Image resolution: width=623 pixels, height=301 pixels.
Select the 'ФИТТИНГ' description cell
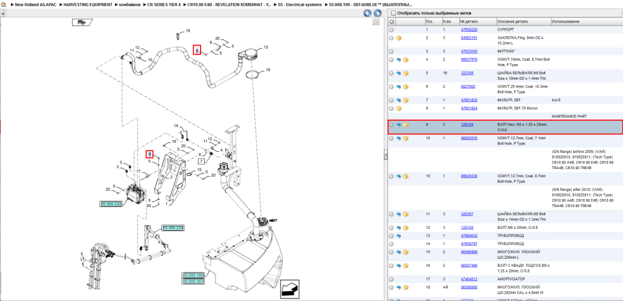pyautogui.click(x=505, y=52)
